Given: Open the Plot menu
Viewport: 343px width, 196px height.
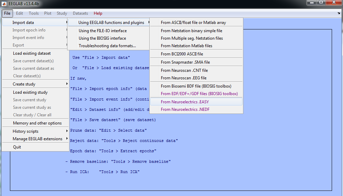Looking at the screenshot, I should pos(48,13).
